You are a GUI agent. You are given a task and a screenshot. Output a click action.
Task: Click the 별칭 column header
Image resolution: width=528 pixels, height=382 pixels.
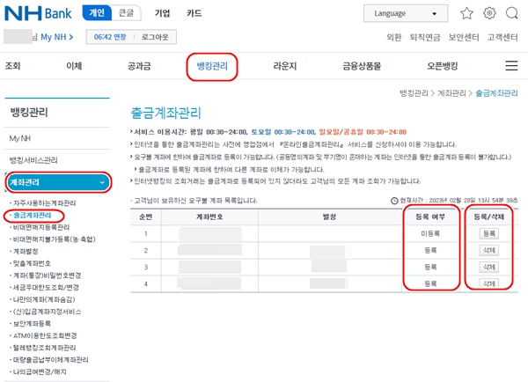329,217
